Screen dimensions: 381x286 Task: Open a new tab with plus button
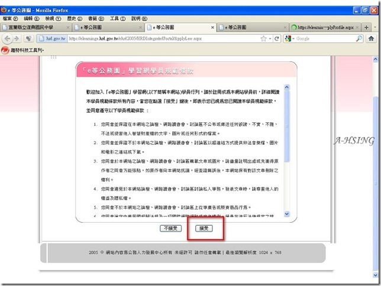pos(366,27)
